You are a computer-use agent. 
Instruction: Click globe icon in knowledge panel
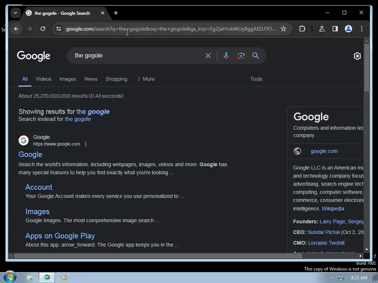click(x=298, y=151)
